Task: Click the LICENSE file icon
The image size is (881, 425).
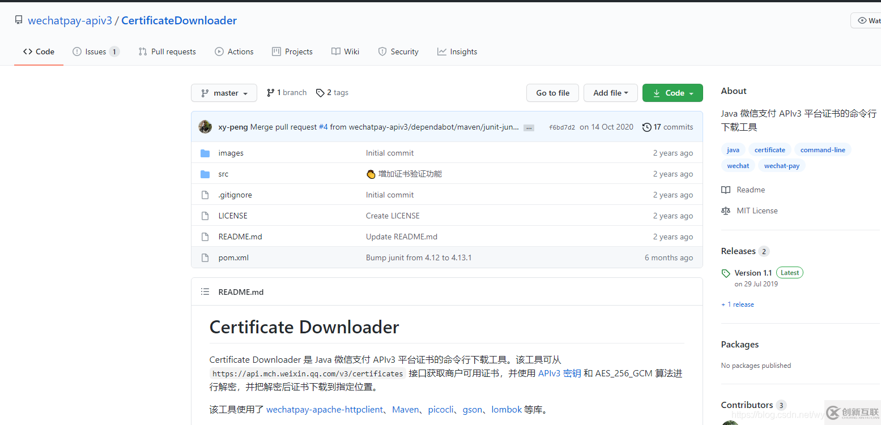Action: pyautogui.click(x=205, y=216)
